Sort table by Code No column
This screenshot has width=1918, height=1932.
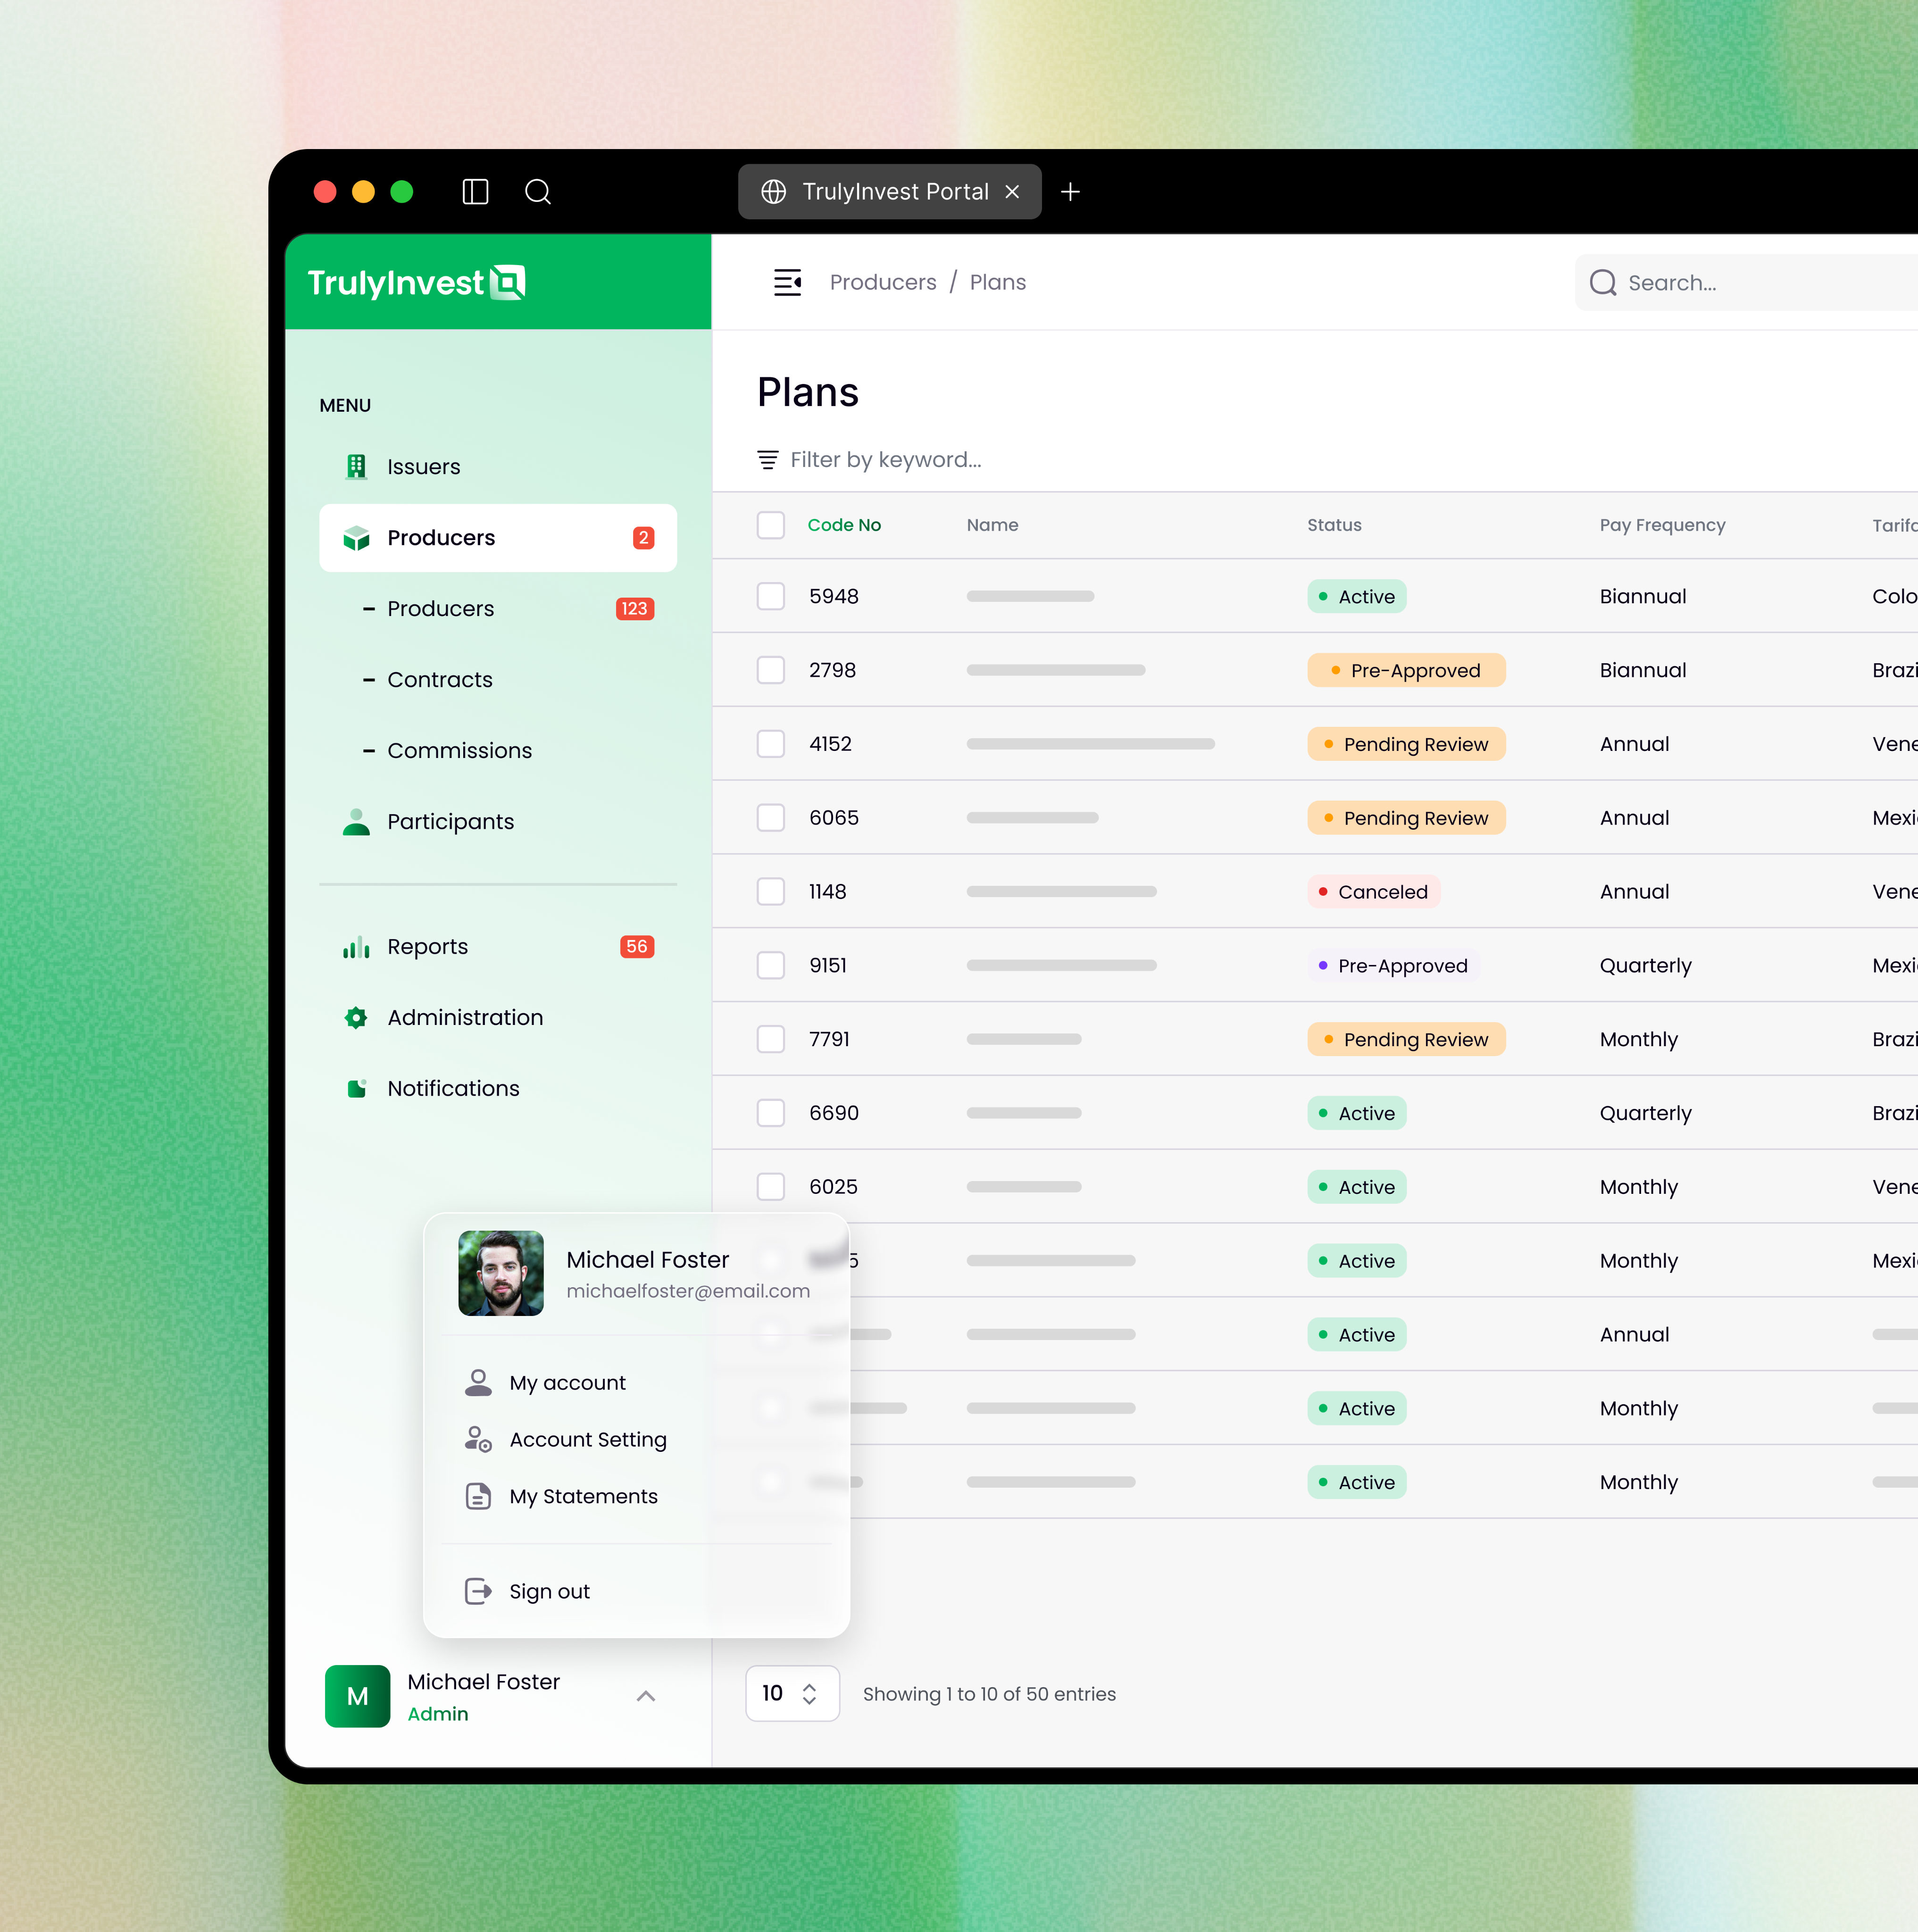pos(844,525)
